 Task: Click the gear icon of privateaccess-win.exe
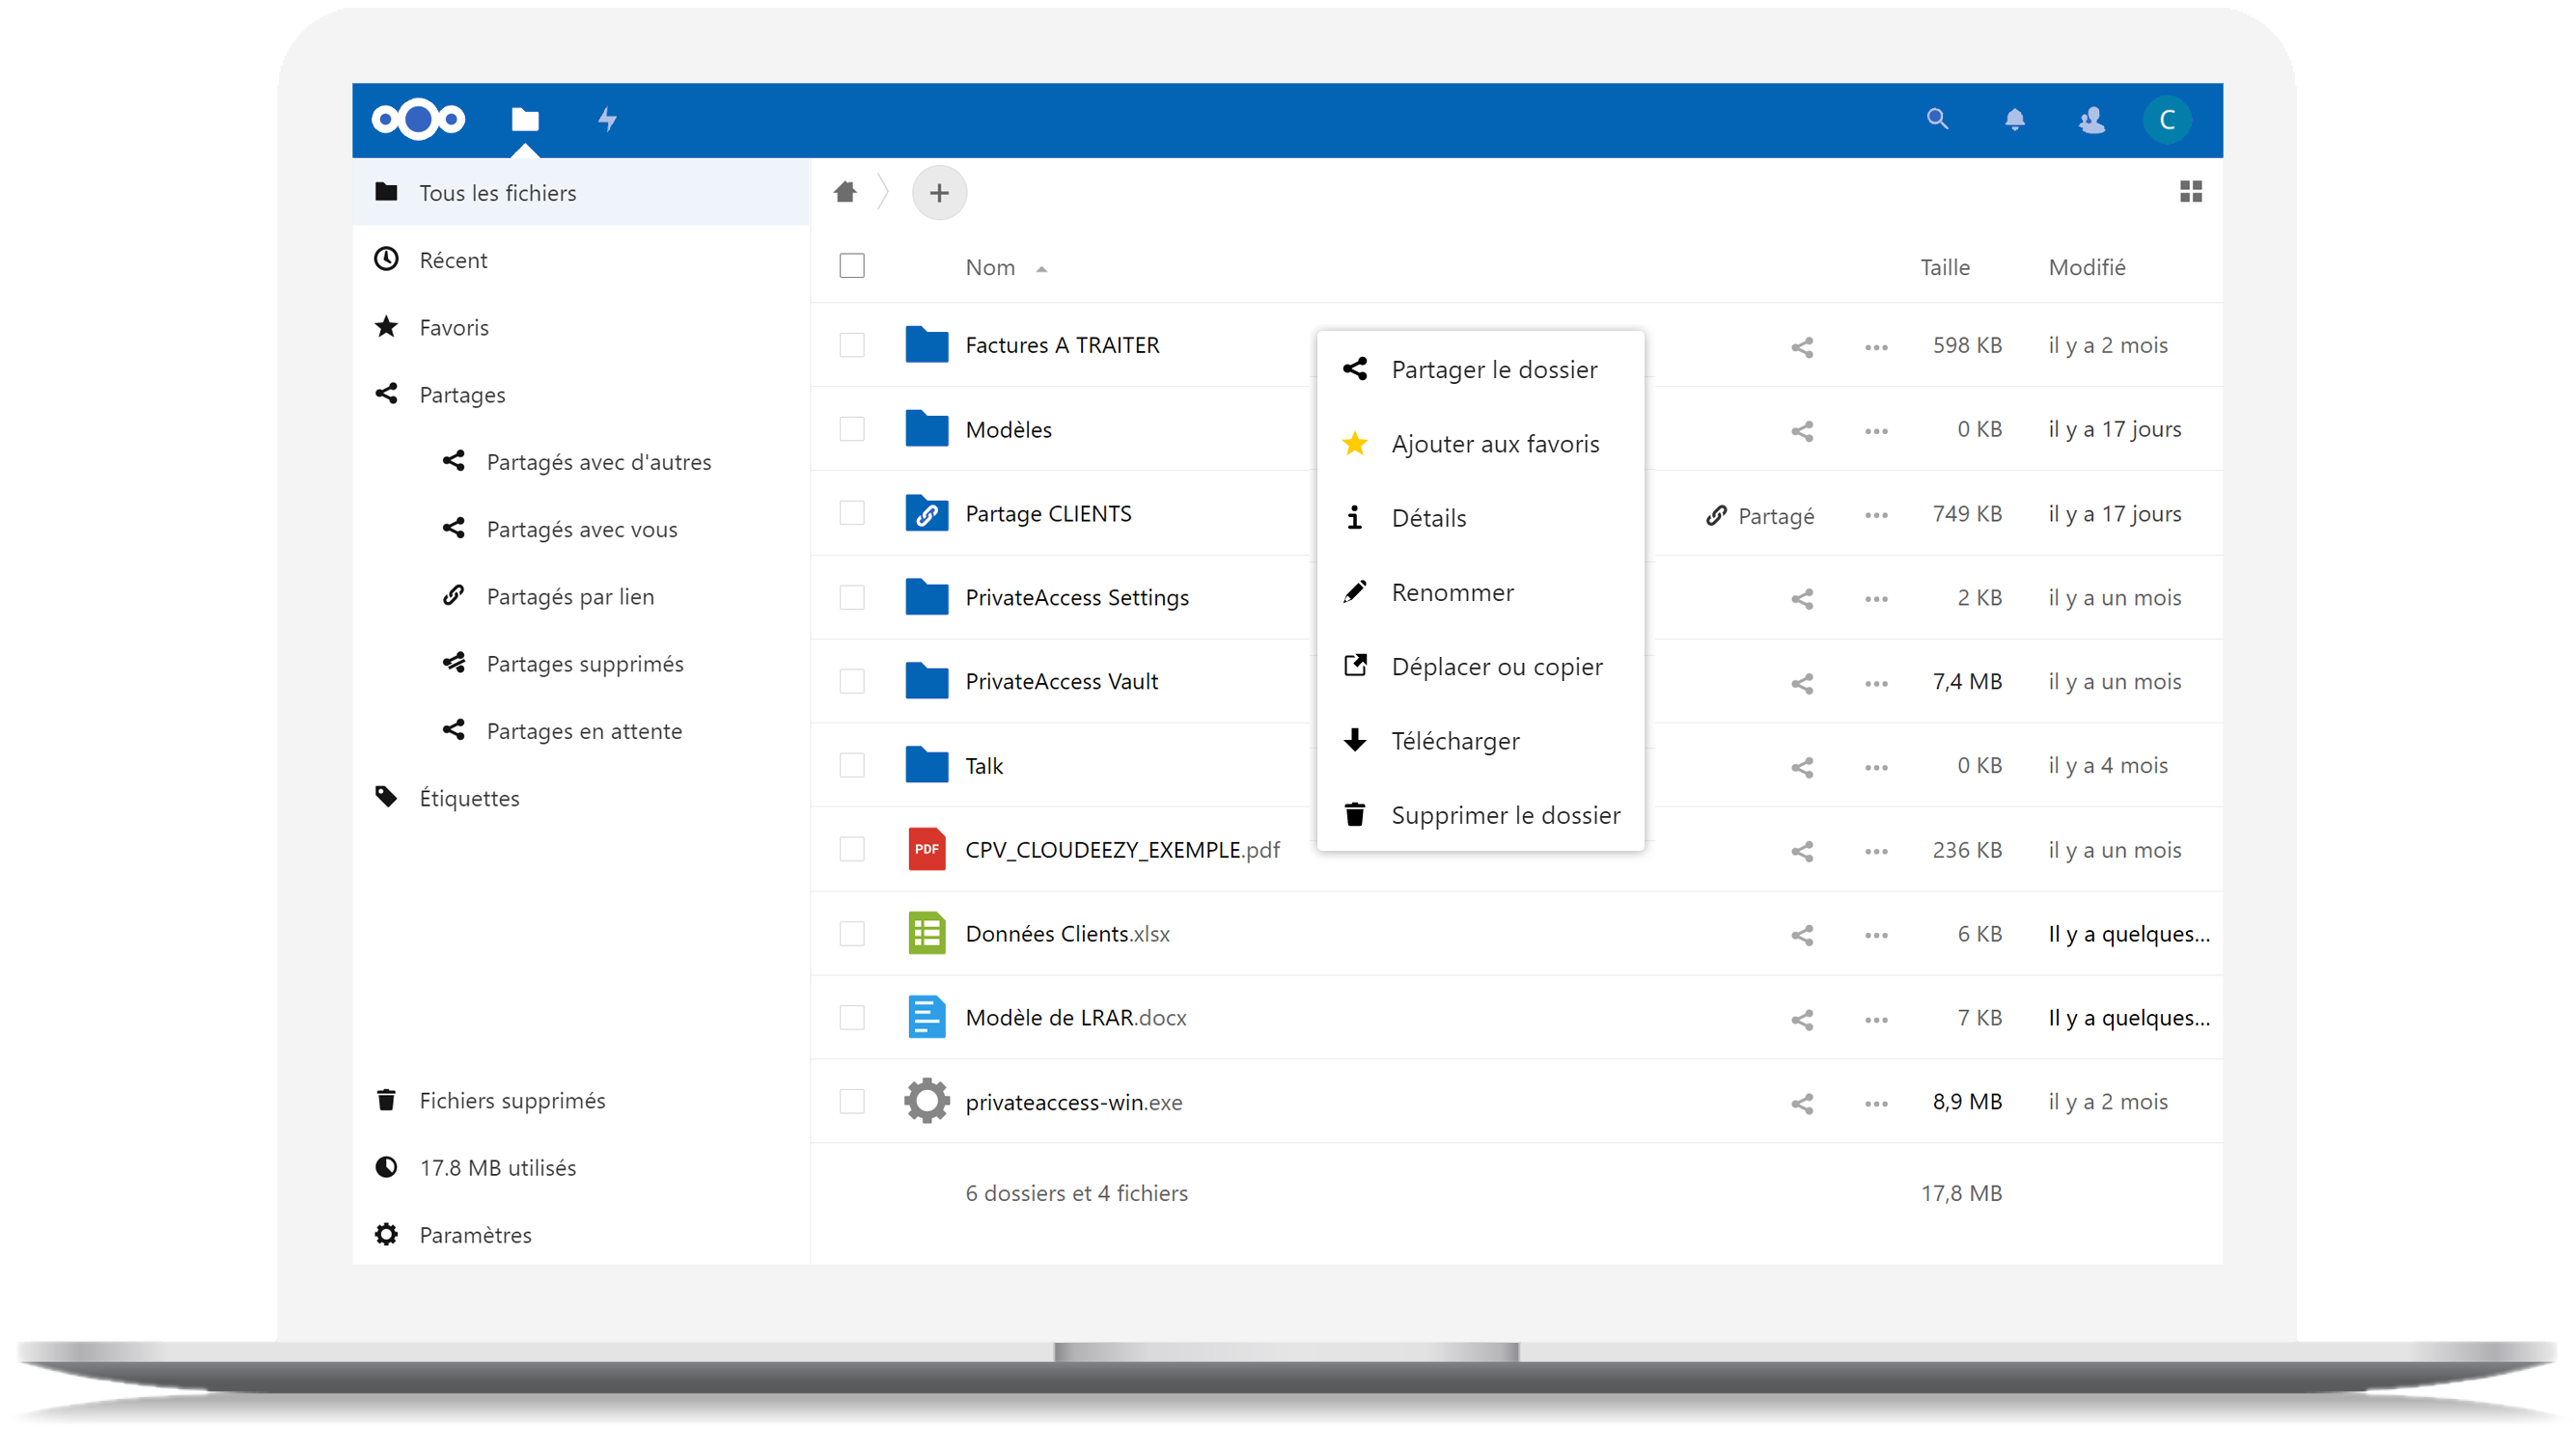[927, 1101]
